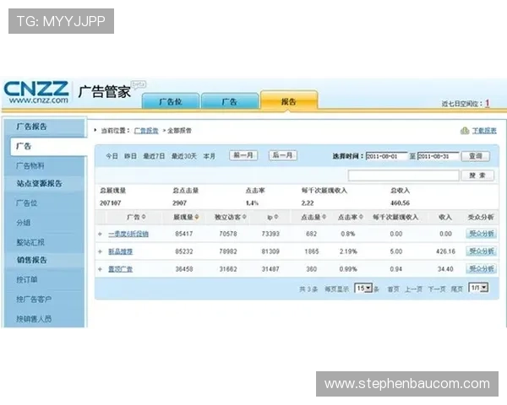Open the rows-per-page 15 dropdown

pos(363,288)
